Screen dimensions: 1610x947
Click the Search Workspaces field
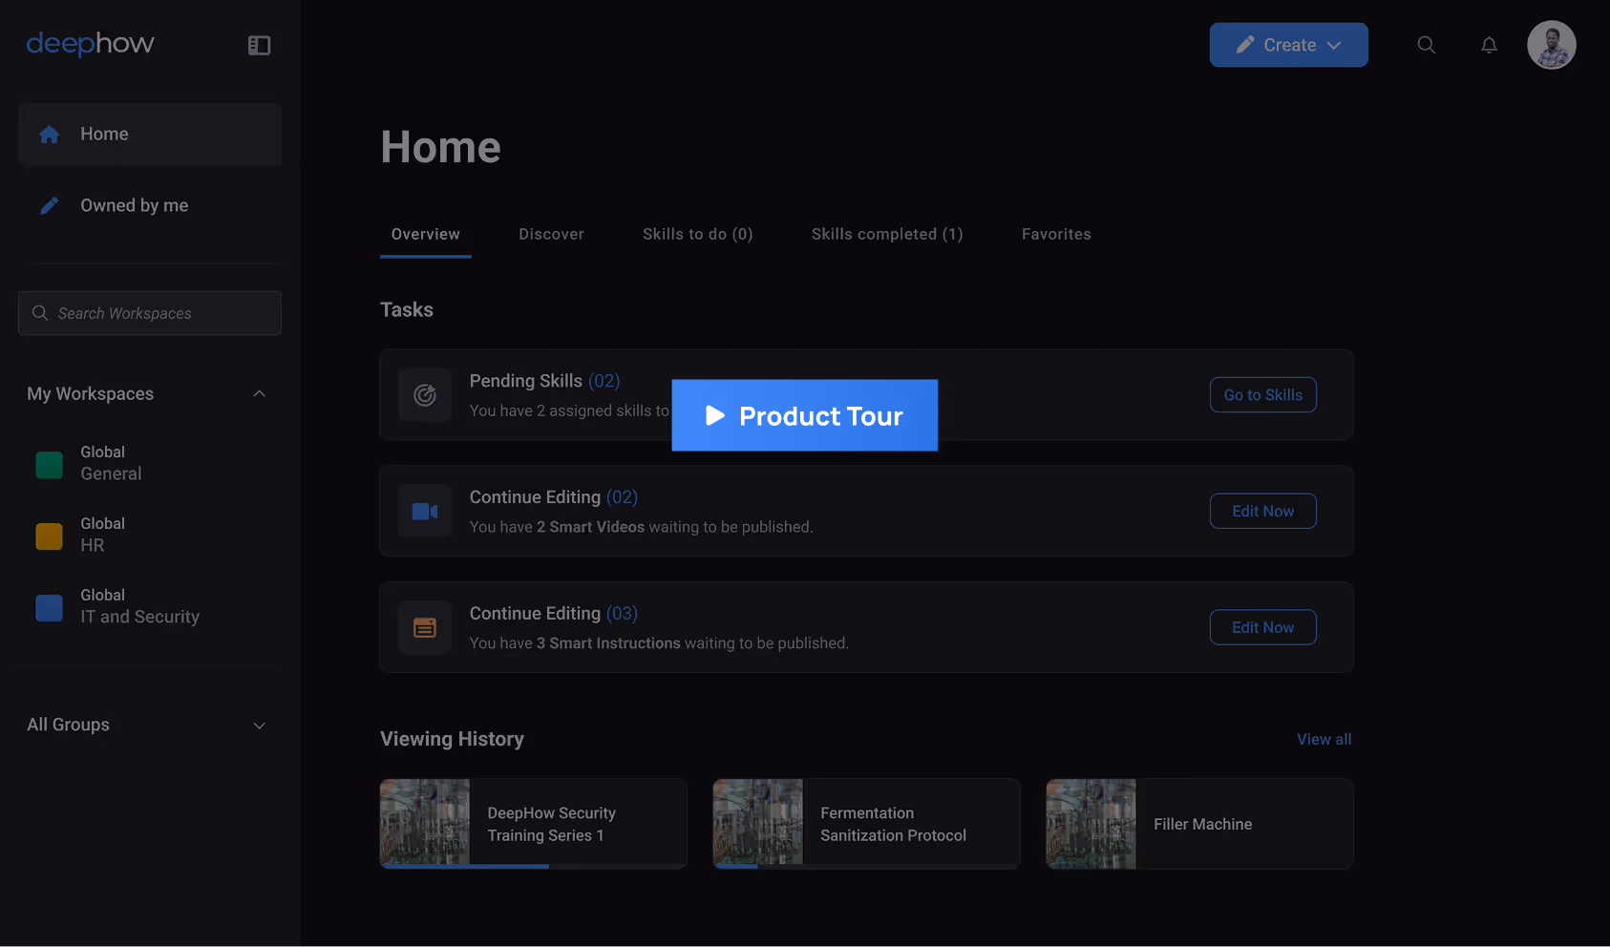[x=150, y=313]
